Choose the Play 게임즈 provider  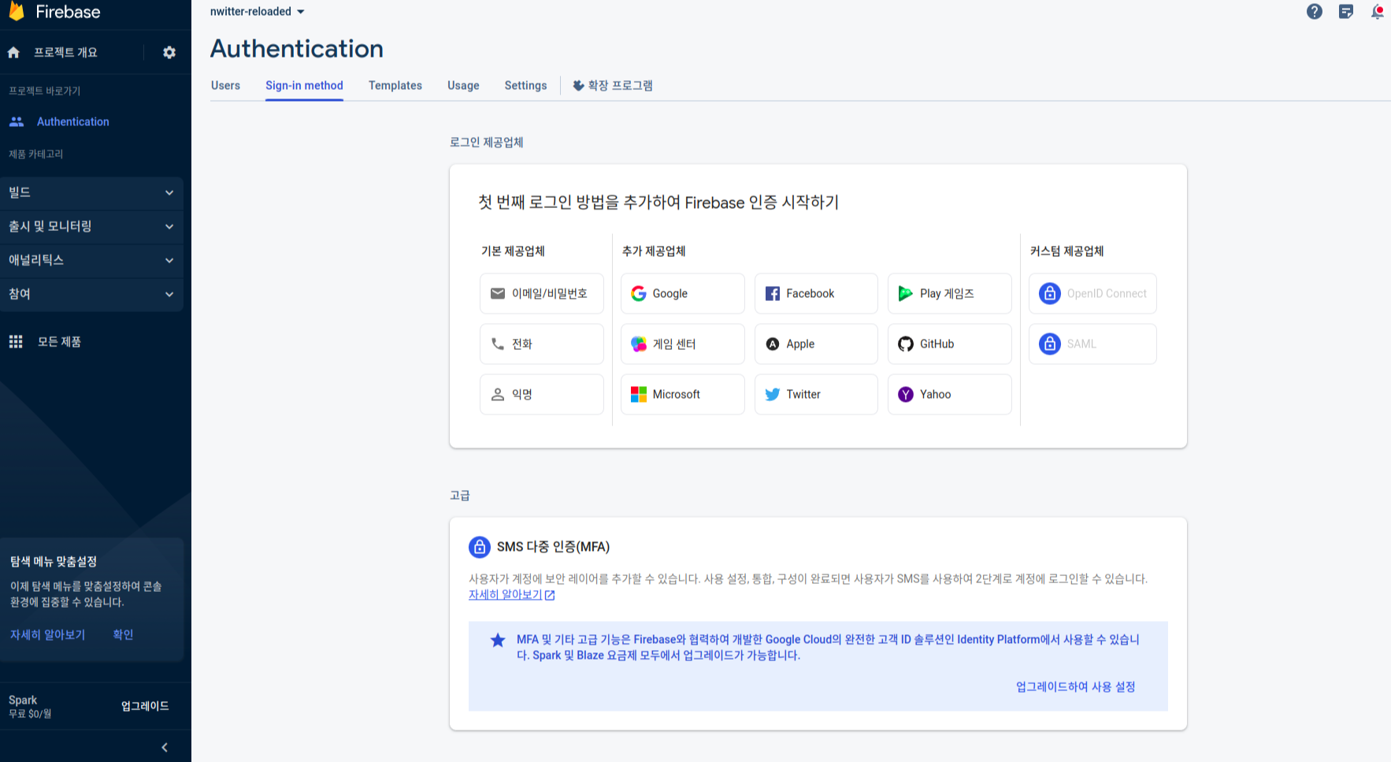(950, 293)
